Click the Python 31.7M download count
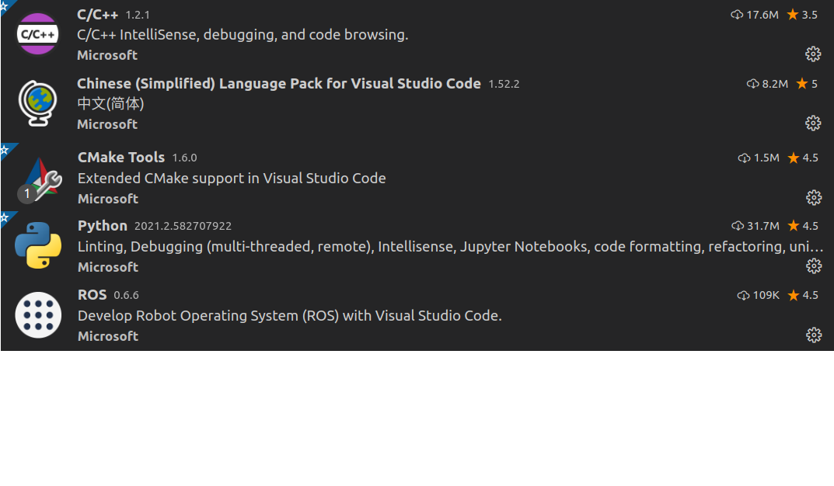The width and height of the screenshot is (834, 486). pyautogui.click(x=755, y=226)
